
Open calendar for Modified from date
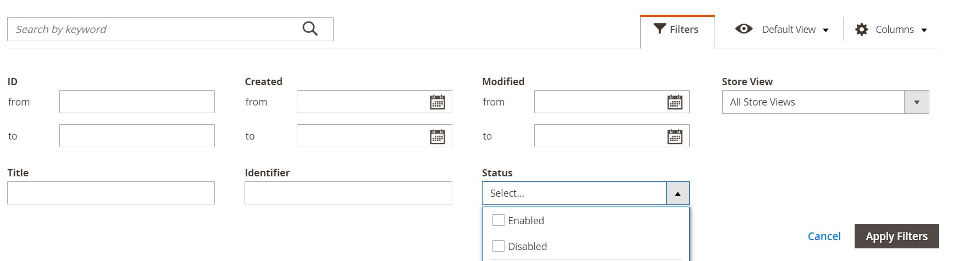coord(675,102)
